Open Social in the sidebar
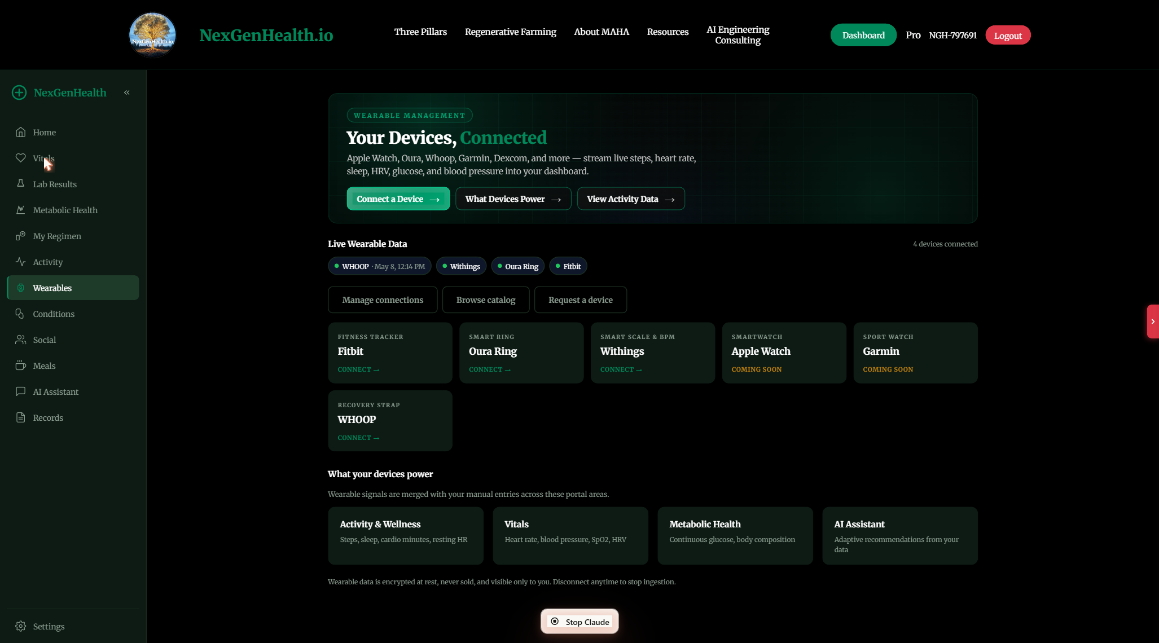This screenshot has width=1159, height=643. 73,340
